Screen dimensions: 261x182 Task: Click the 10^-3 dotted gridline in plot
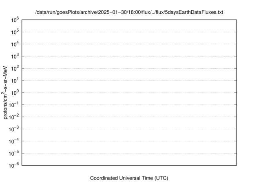click(x=129, y=129)
